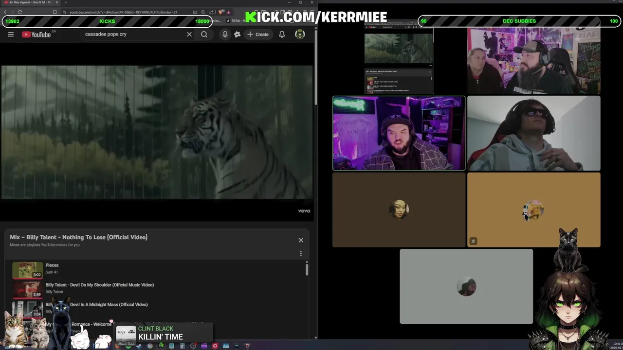Viewport: 623px width, 350px height.
Task: Bookmark this page in the address bar
Action: point(55,12)
